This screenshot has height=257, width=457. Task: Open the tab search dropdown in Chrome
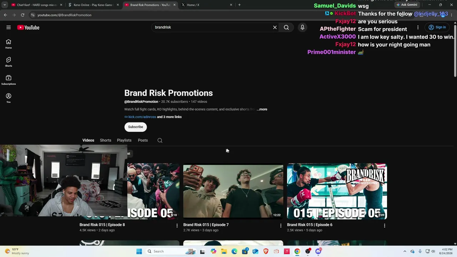tap(5, 5)
